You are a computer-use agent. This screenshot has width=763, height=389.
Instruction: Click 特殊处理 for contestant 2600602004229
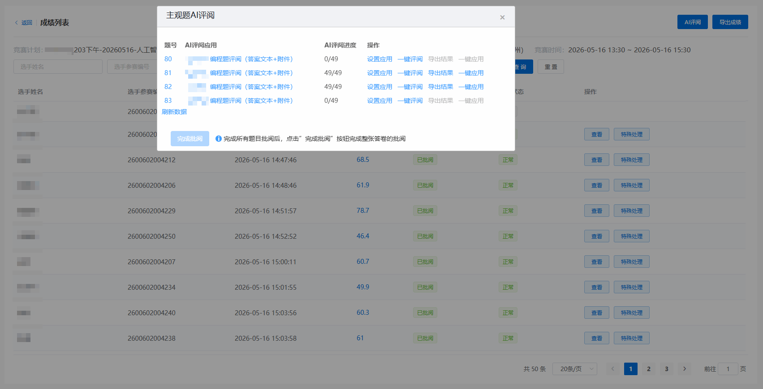click(632, 211)
